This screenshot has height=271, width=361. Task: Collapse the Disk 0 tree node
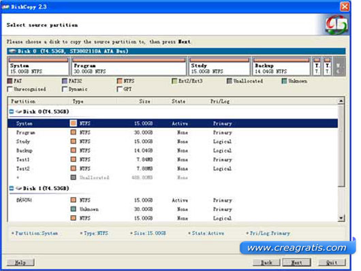pos(12,112)
